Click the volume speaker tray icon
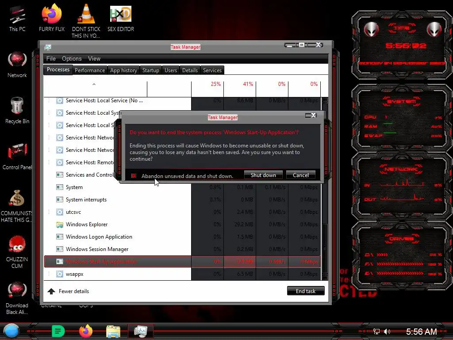This screenshot has height=340, width=453. point(387,332)
